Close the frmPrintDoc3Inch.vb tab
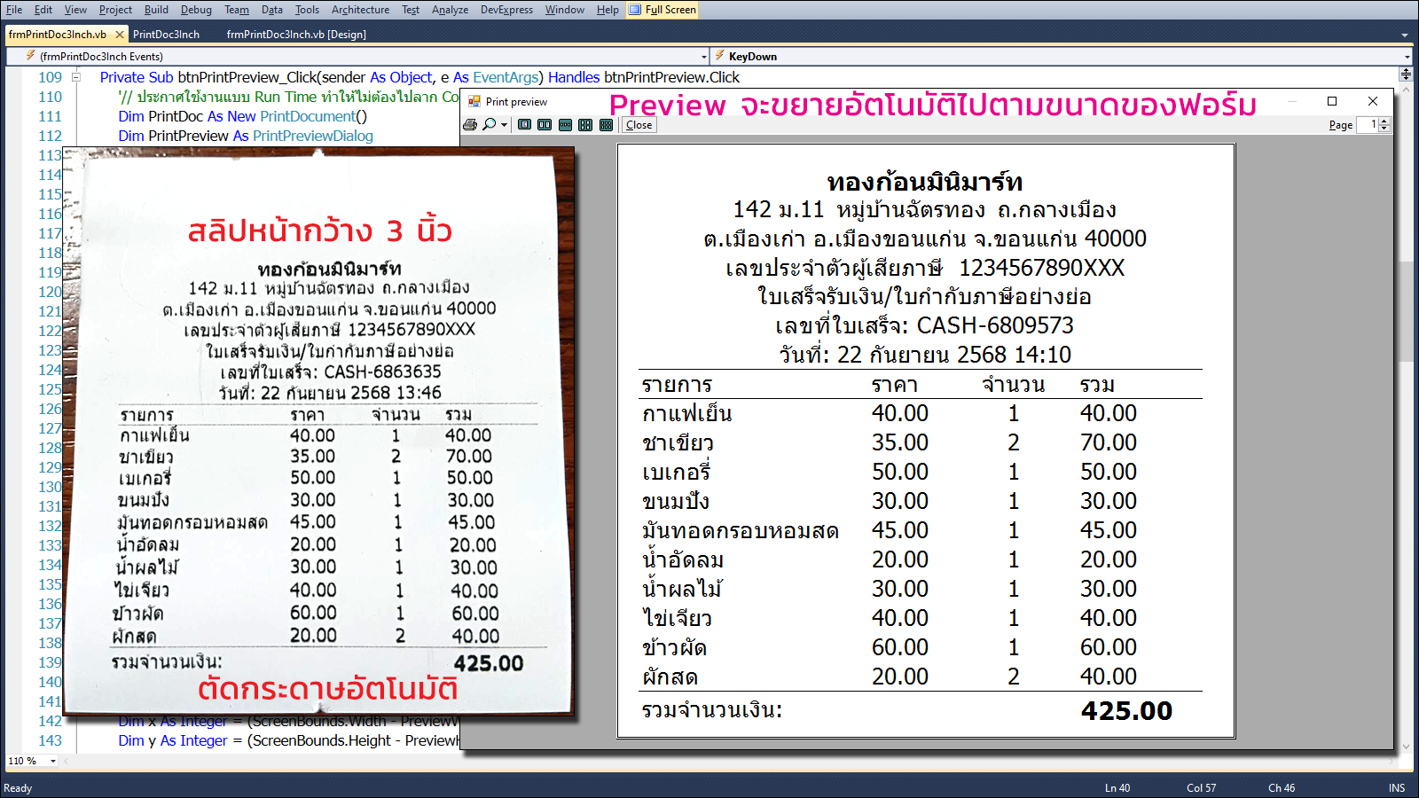This screenshot has height=798, width=1419. point(120,35)
